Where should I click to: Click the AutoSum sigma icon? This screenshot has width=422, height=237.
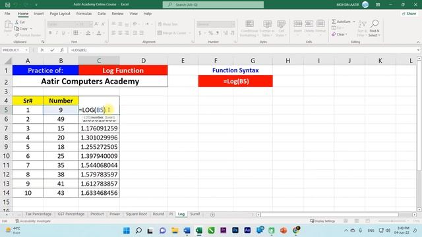(334, 22)
